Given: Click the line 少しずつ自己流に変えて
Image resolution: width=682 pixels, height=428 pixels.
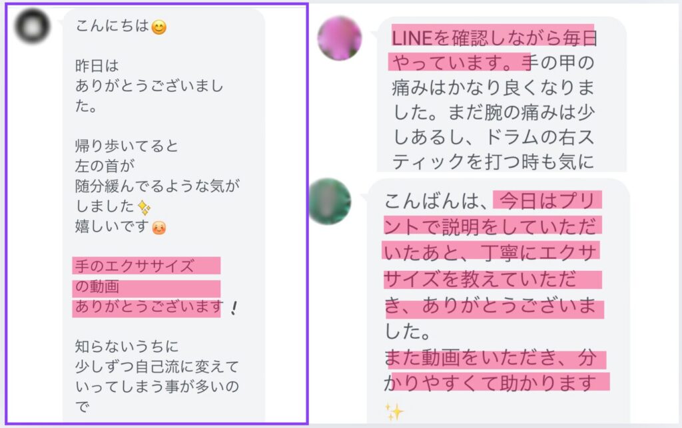Looking at the screenshot, I should (157, 366).
